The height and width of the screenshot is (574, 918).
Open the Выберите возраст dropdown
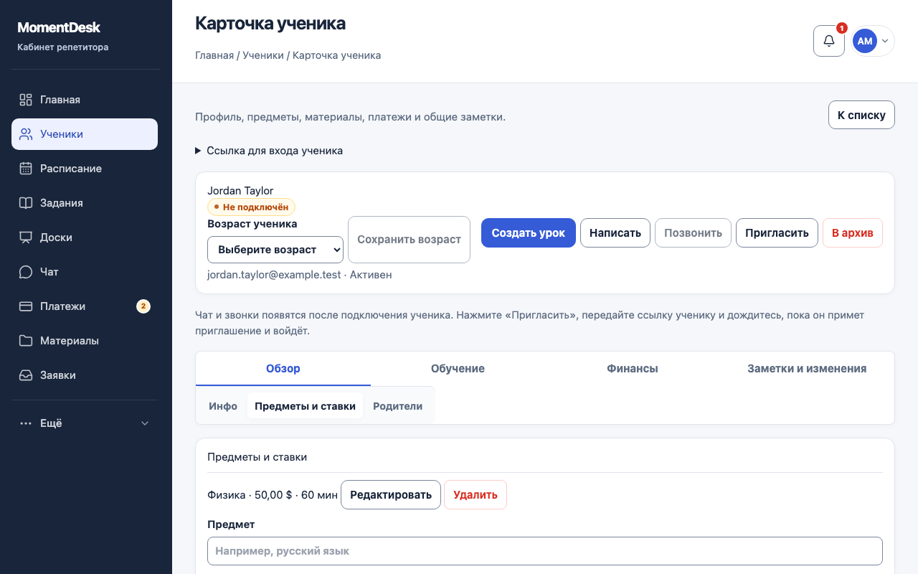(275, 250)
